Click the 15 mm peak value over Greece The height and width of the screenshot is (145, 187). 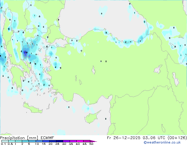[26, 53]
